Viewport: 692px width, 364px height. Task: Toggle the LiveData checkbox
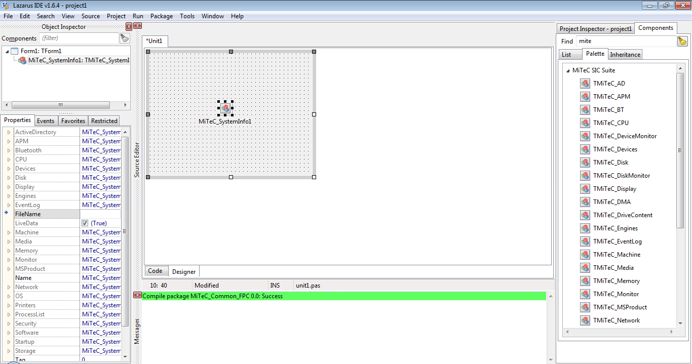click(85, 223)
